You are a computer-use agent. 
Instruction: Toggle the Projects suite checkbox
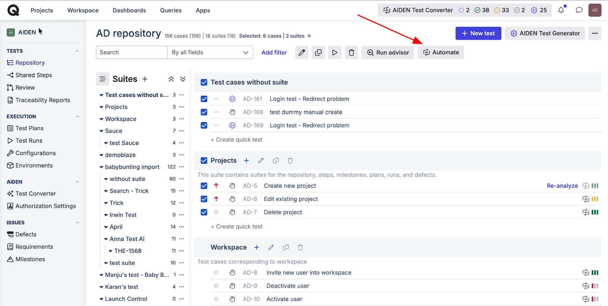tap(204, 161)
